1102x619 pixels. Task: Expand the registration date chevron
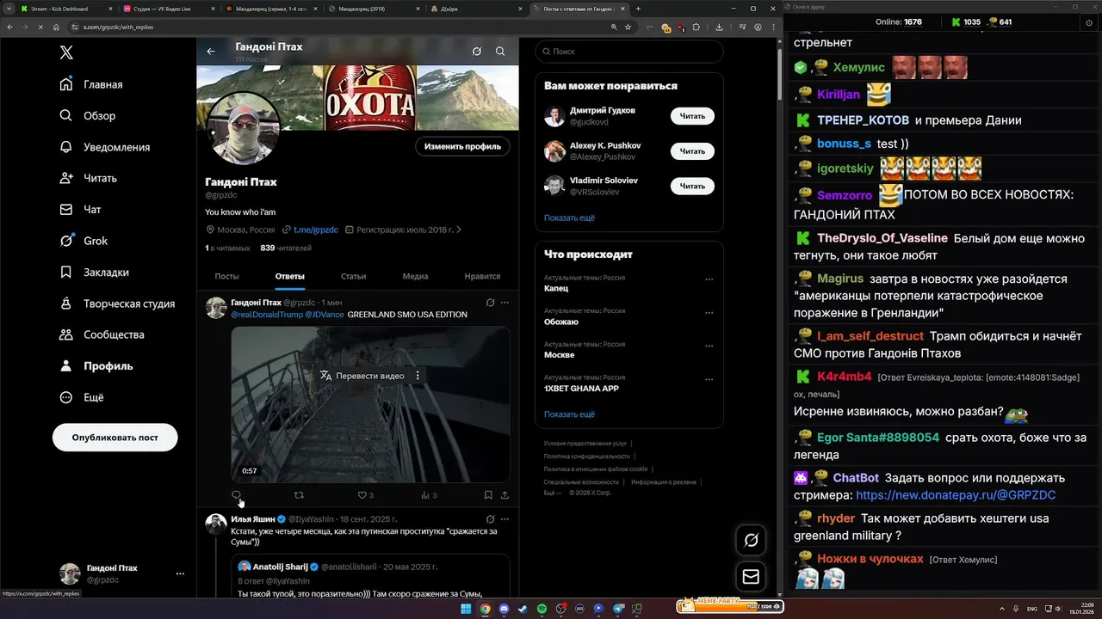(459, 230)
